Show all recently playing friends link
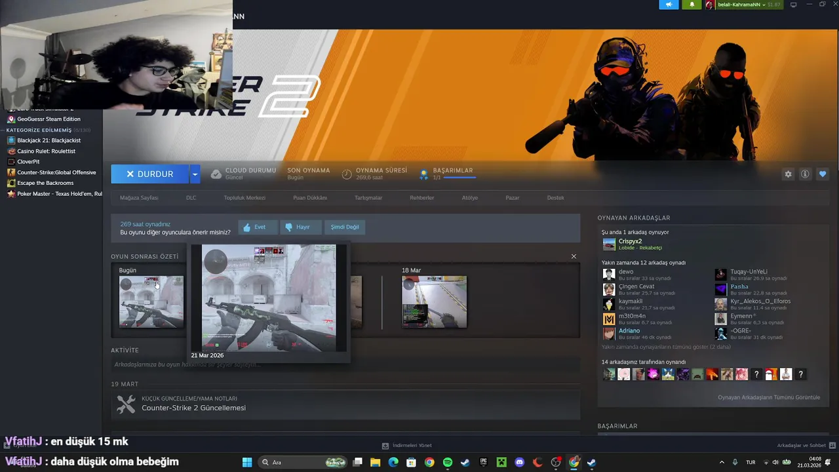The image size is (839, 472). pos(666,347)
